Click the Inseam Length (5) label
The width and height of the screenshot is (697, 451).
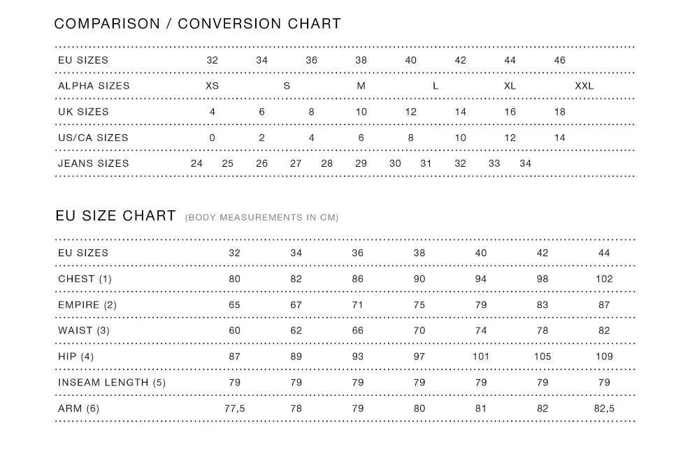click(x=112, y=383)
